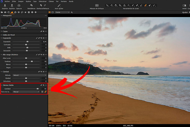Open the Ajustes menu

tap(28, 2)
